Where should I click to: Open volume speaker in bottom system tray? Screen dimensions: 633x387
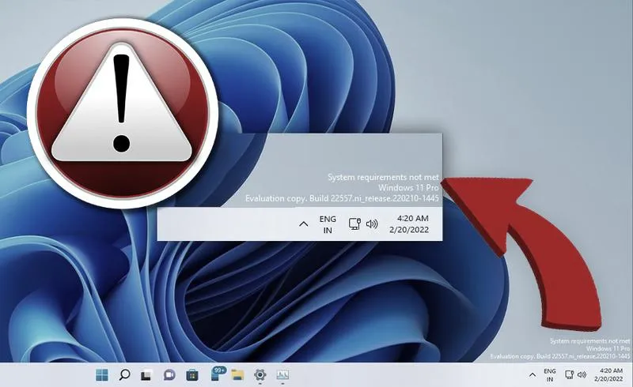pos(582,375)
